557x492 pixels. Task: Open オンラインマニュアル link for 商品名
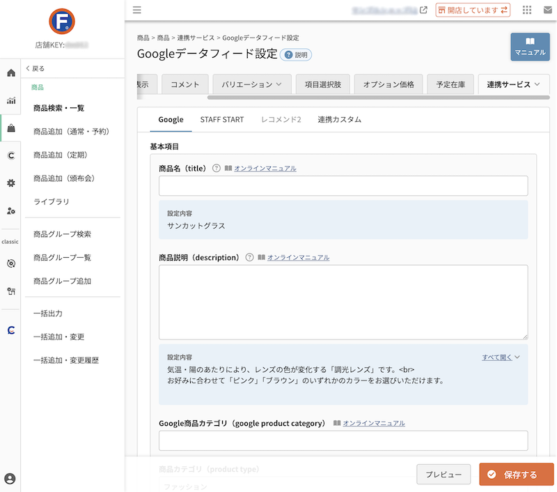coord(265,168)
